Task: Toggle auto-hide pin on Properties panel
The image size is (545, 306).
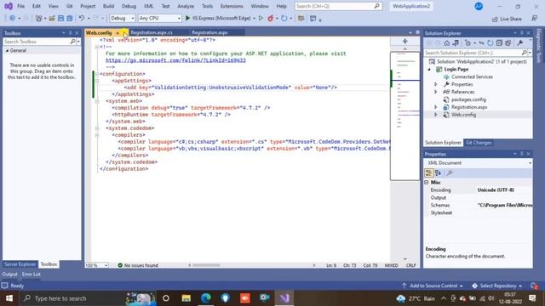Action: (522, 154)
